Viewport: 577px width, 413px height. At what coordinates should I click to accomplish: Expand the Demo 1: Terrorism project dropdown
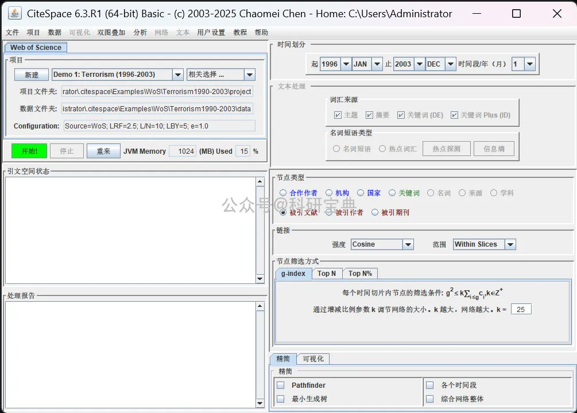[x=177, y=75]
